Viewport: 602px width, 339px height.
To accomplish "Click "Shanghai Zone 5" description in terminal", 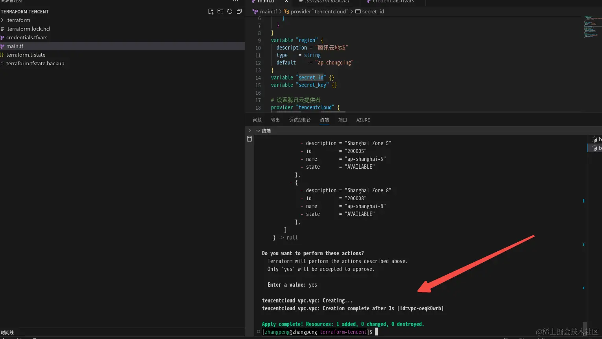I will click(x=368, y=143).
